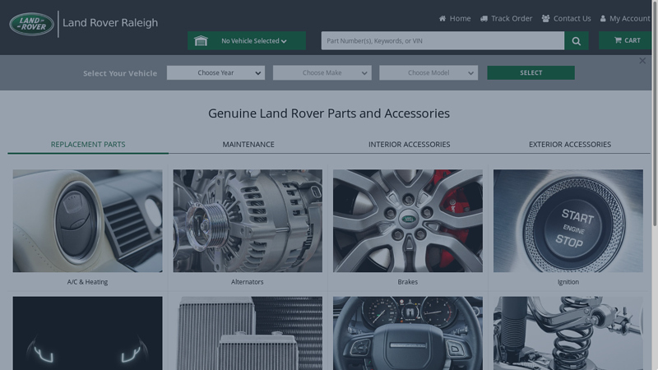Open the Brakes wheel thumbnail

408,220
